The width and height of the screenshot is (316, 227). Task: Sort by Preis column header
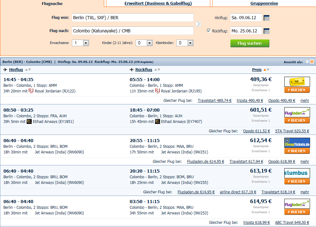[x=257, y=70]
